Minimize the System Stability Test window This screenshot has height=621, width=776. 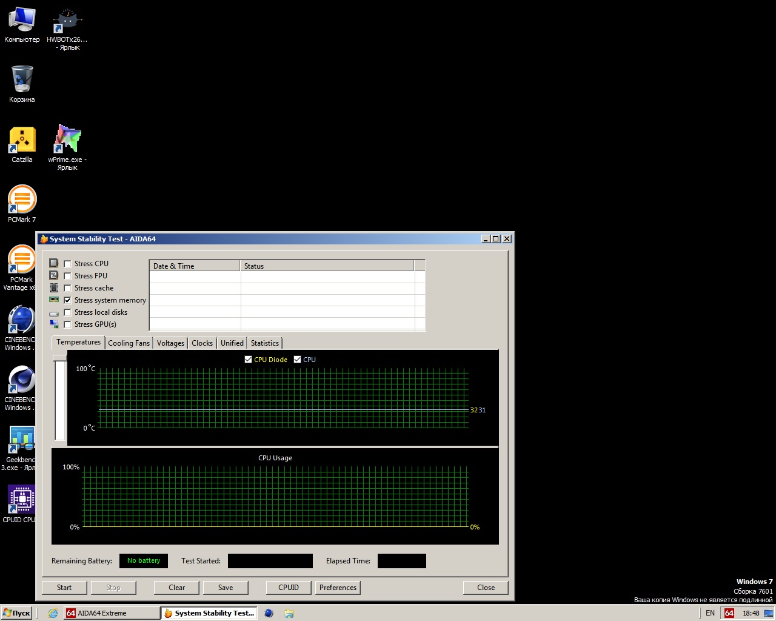tap(486, 239)
